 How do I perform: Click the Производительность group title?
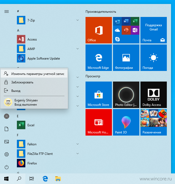click(101, 12)
